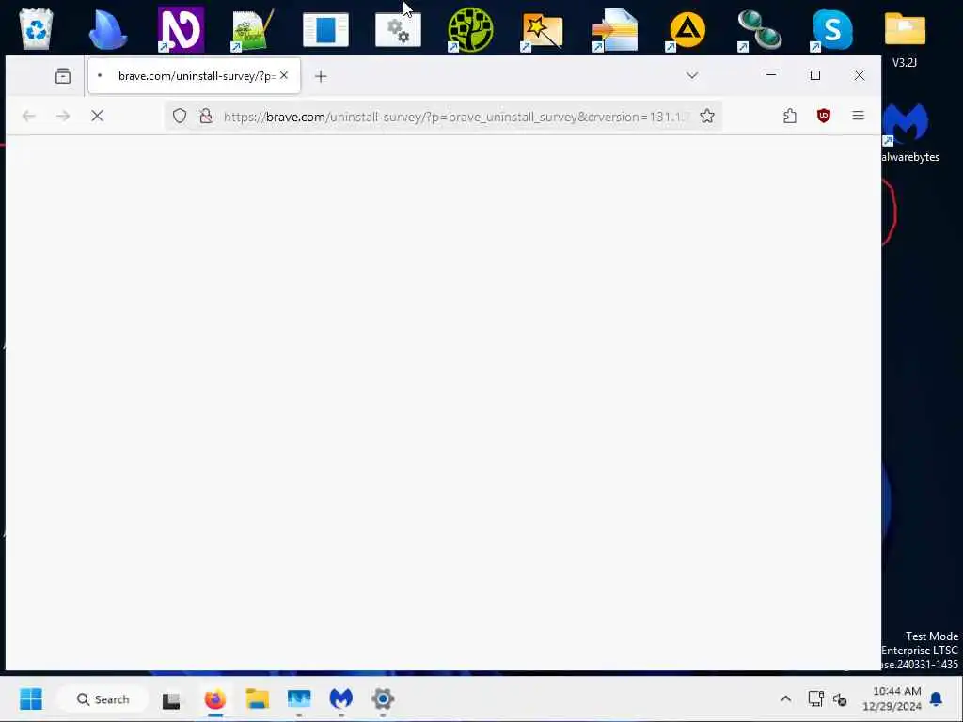Launch the orange arrow document shortcut
Viewport: 963px width, 722px height.
(x=615, y=29)
